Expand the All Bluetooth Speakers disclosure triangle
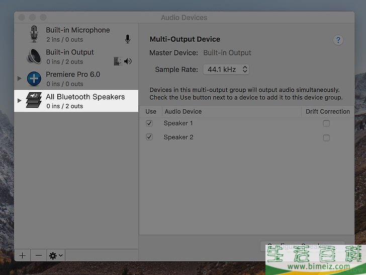This screenshot has width=366, height=275. 20,101
